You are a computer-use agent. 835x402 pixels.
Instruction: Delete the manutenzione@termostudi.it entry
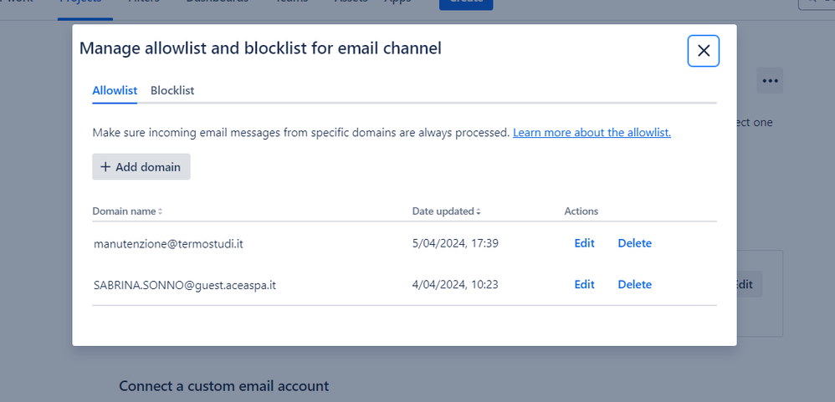point(634,243)
